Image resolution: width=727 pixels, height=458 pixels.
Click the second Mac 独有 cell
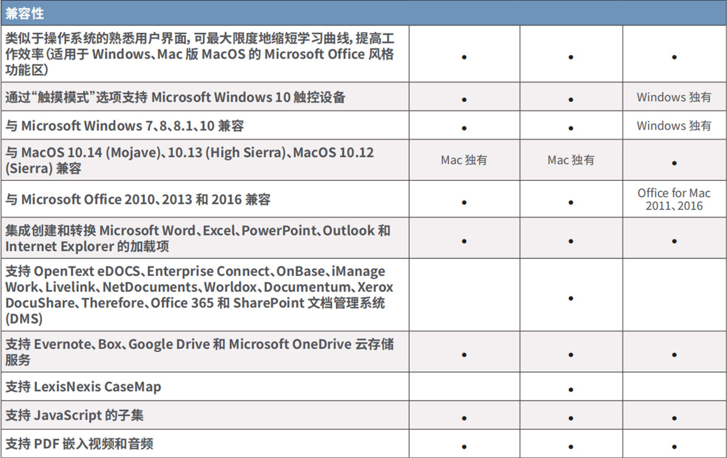[x=571, y=160]
